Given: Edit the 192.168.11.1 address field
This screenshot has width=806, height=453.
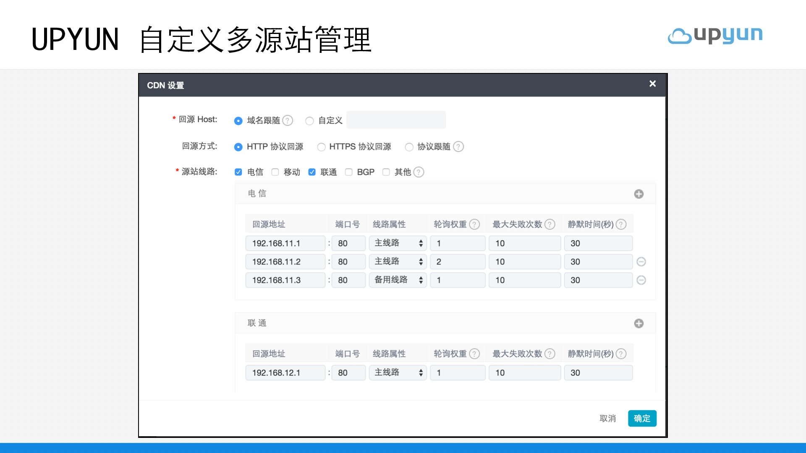Looking at the screenshot, I should pyautogui.click(x=285, y=243).
